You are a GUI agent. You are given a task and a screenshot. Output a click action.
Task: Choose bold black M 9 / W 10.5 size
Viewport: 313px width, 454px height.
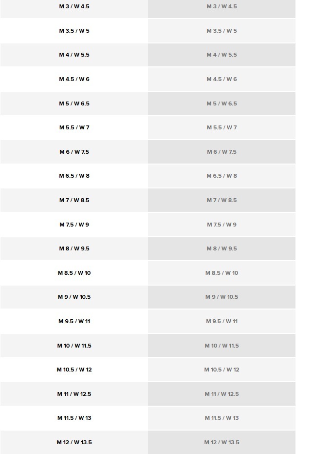[74, 297]
